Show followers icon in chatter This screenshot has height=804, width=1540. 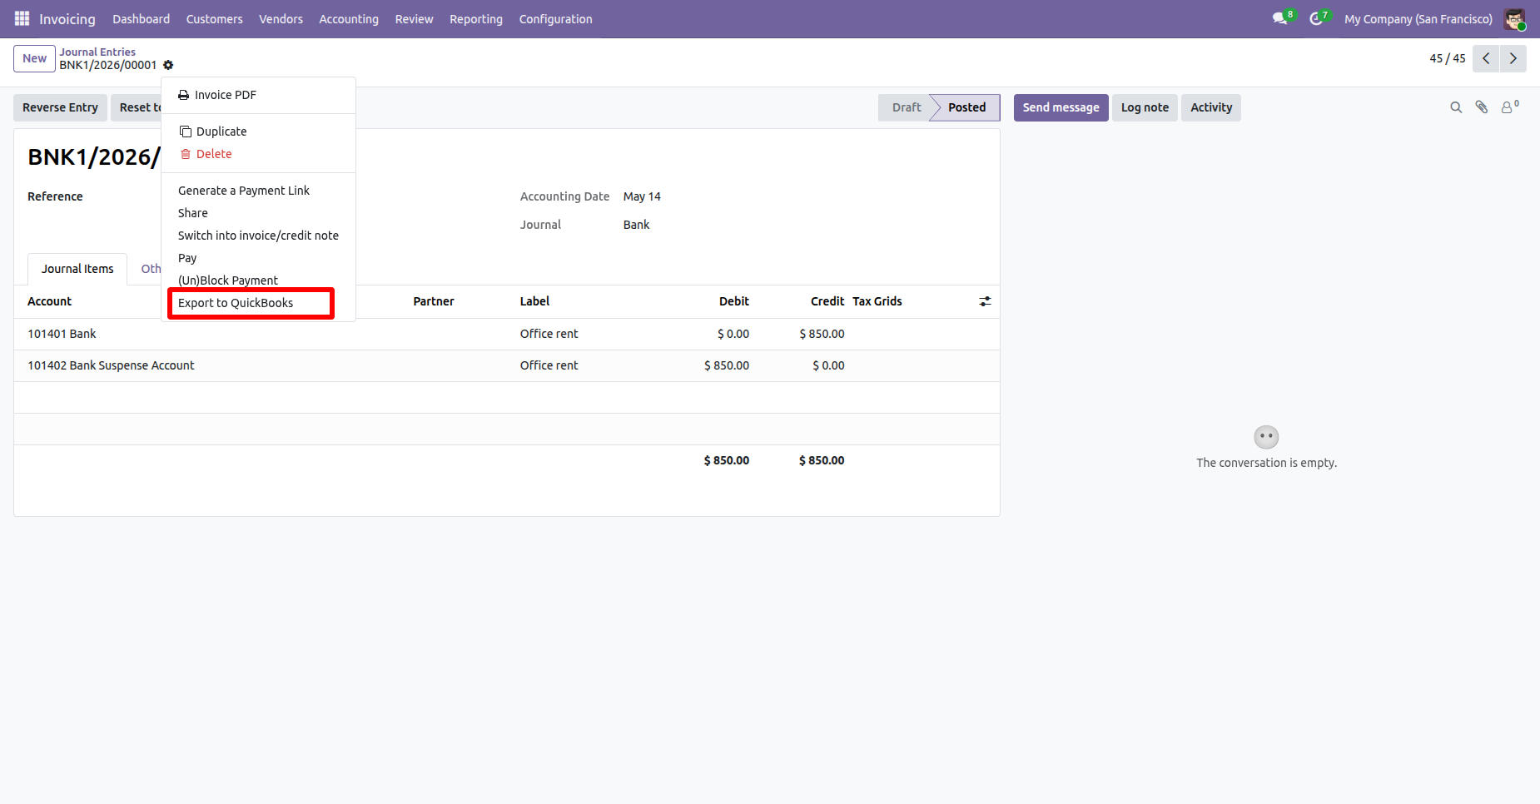point(1509,107)
